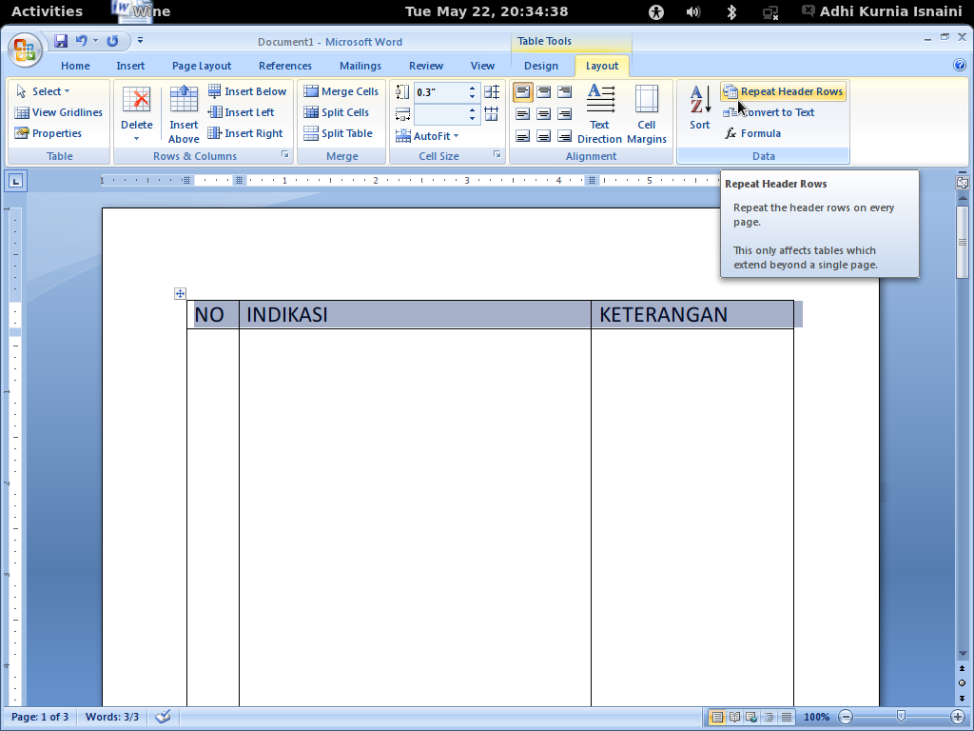Open table Properties

[49, 133]
